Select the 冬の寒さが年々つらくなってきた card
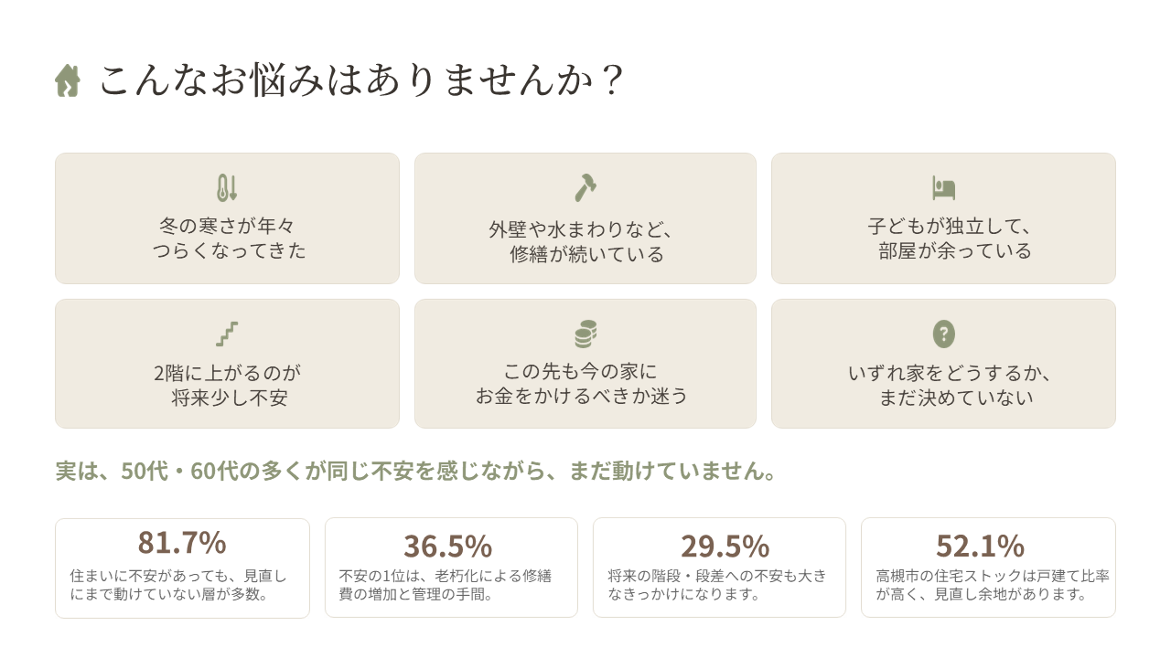The image size is (1171, 658). pos(227,218)
